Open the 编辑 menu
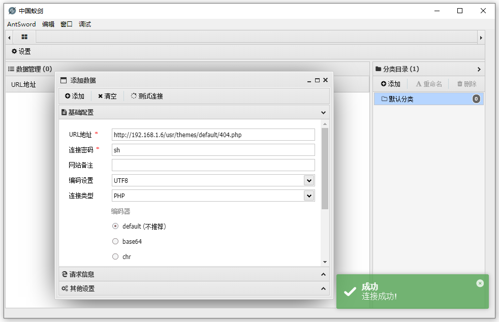499x322 pixels. pos(48,24)
